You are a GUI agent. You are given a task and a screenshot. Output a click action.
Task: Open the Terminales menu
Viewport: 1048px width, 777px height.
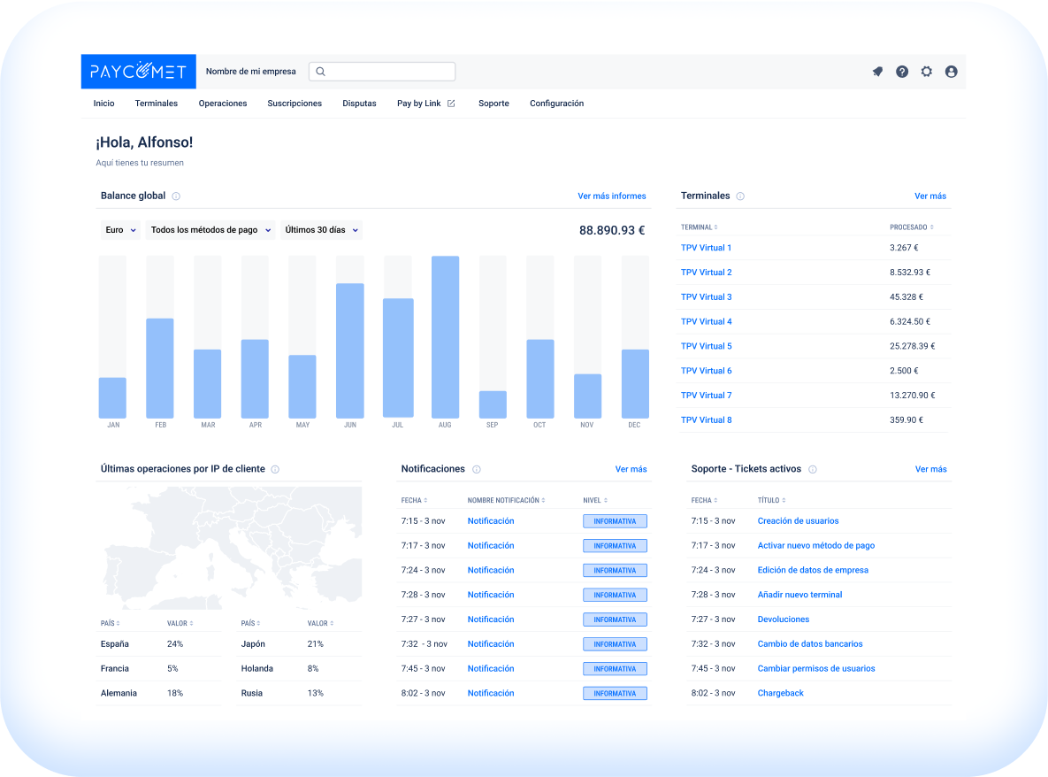click(x=157, y=104)
